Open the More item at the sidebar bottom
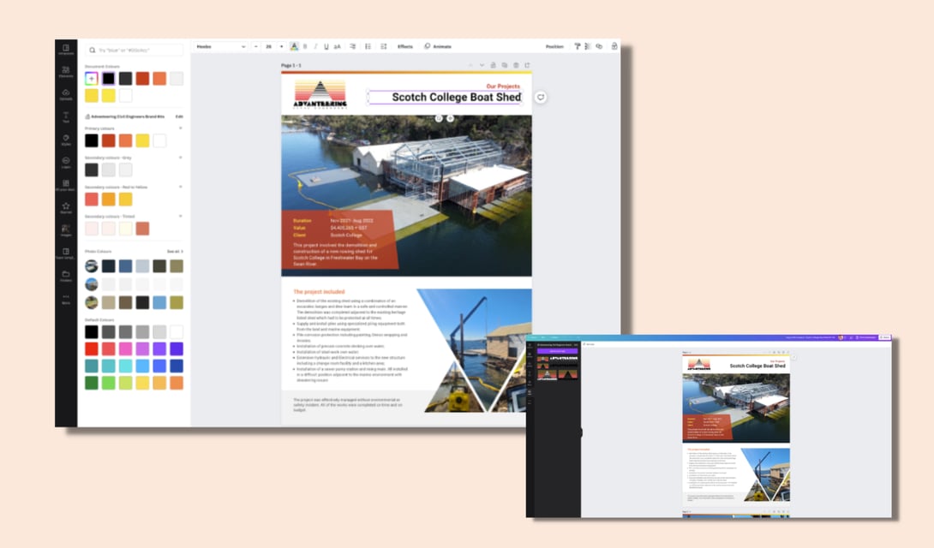Image resolution: width=934 pixels, height=548 pixels. (x=66, y=299)
